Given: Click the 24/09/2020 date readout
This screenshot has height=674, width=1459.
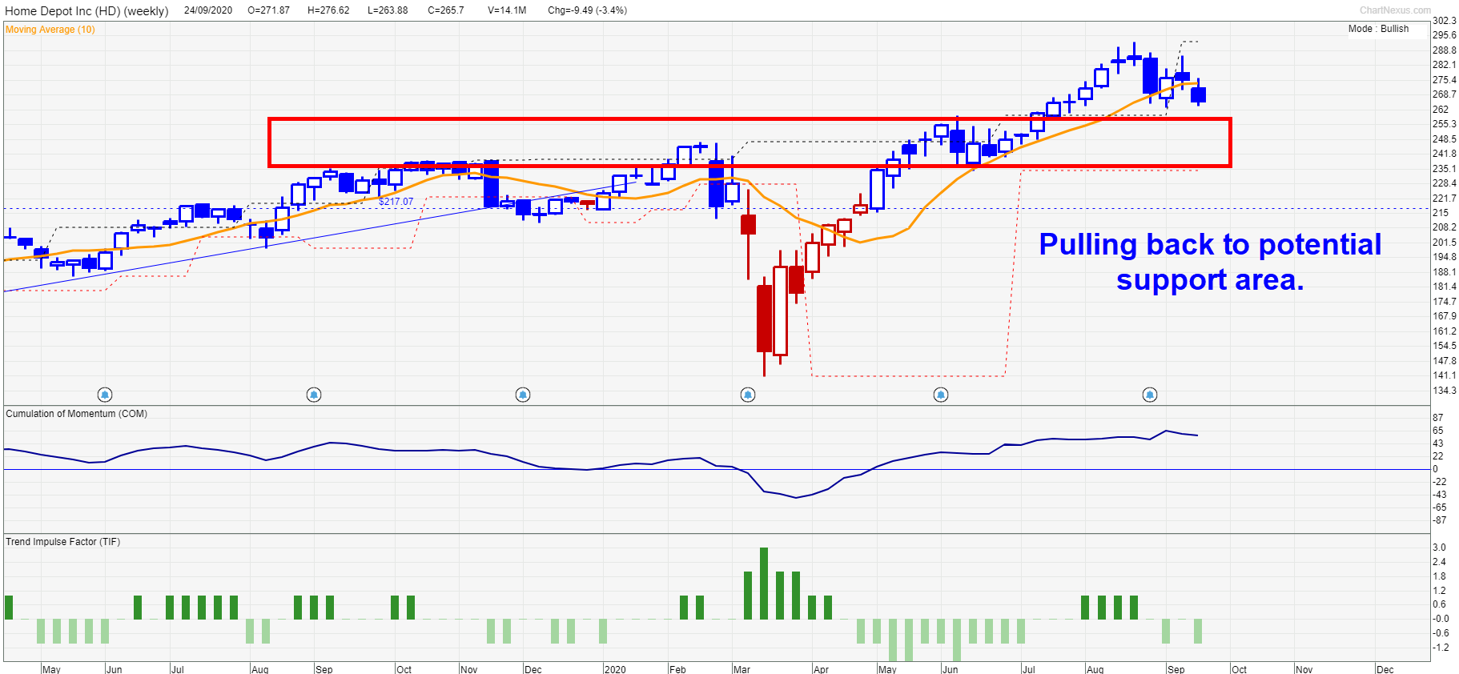Looking at the screenshot, I should click(x=208, y=10).
